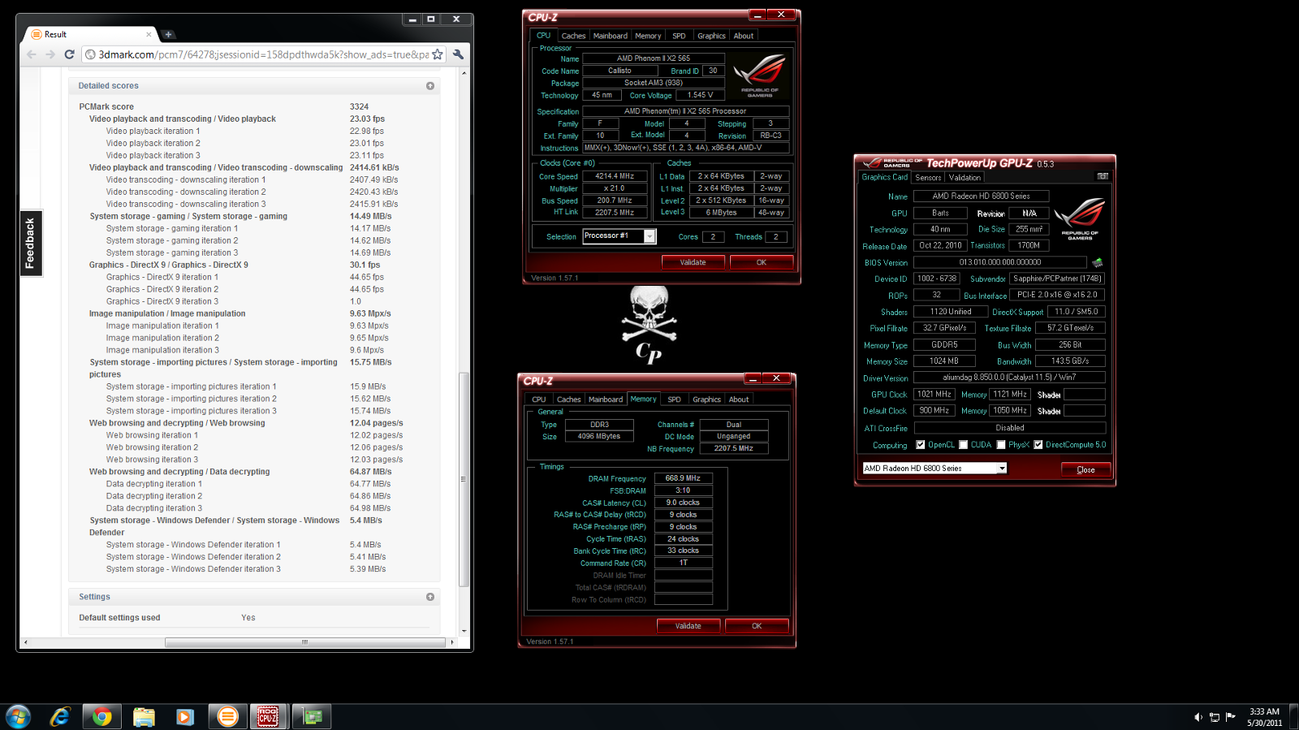Viewport: 1299px width, 730px height.
Task: Click the site info globe icon in address bar
Action: click(x=90, y=54)
